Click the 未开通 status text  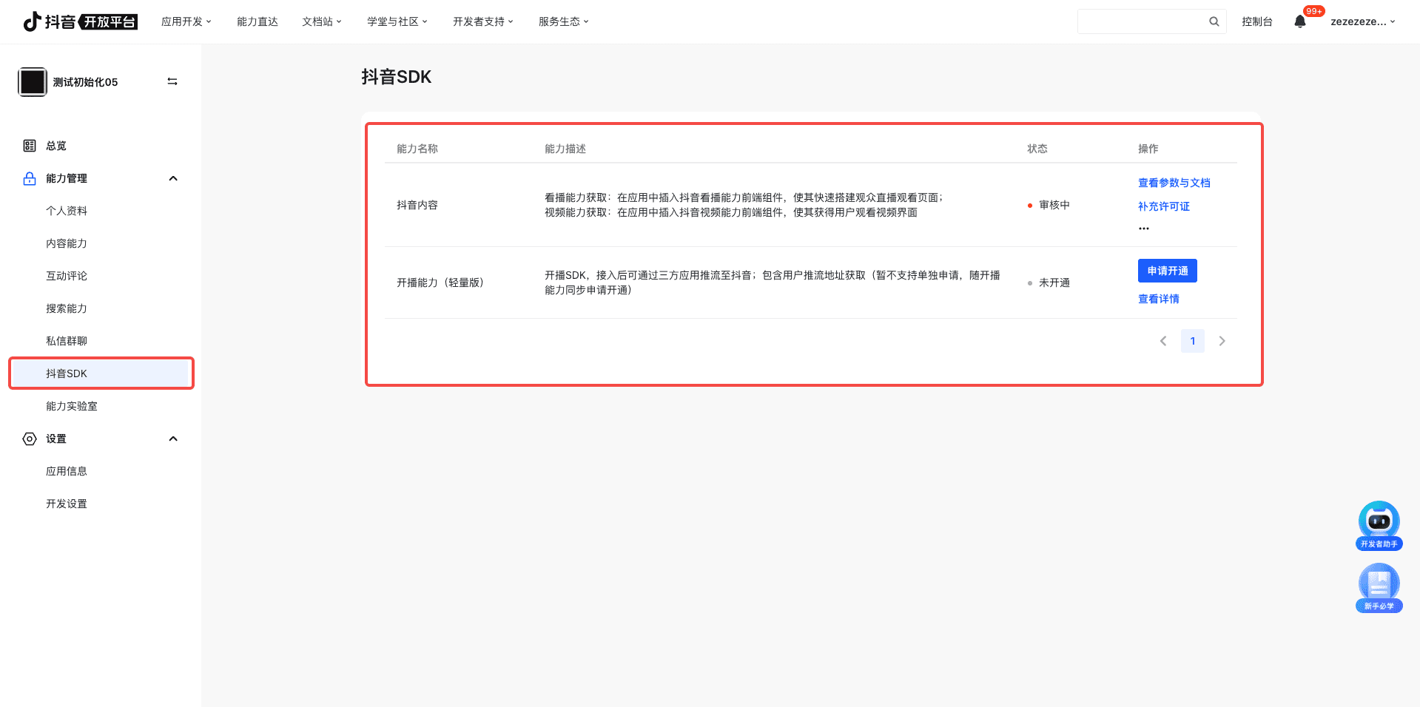(1054, 283)
